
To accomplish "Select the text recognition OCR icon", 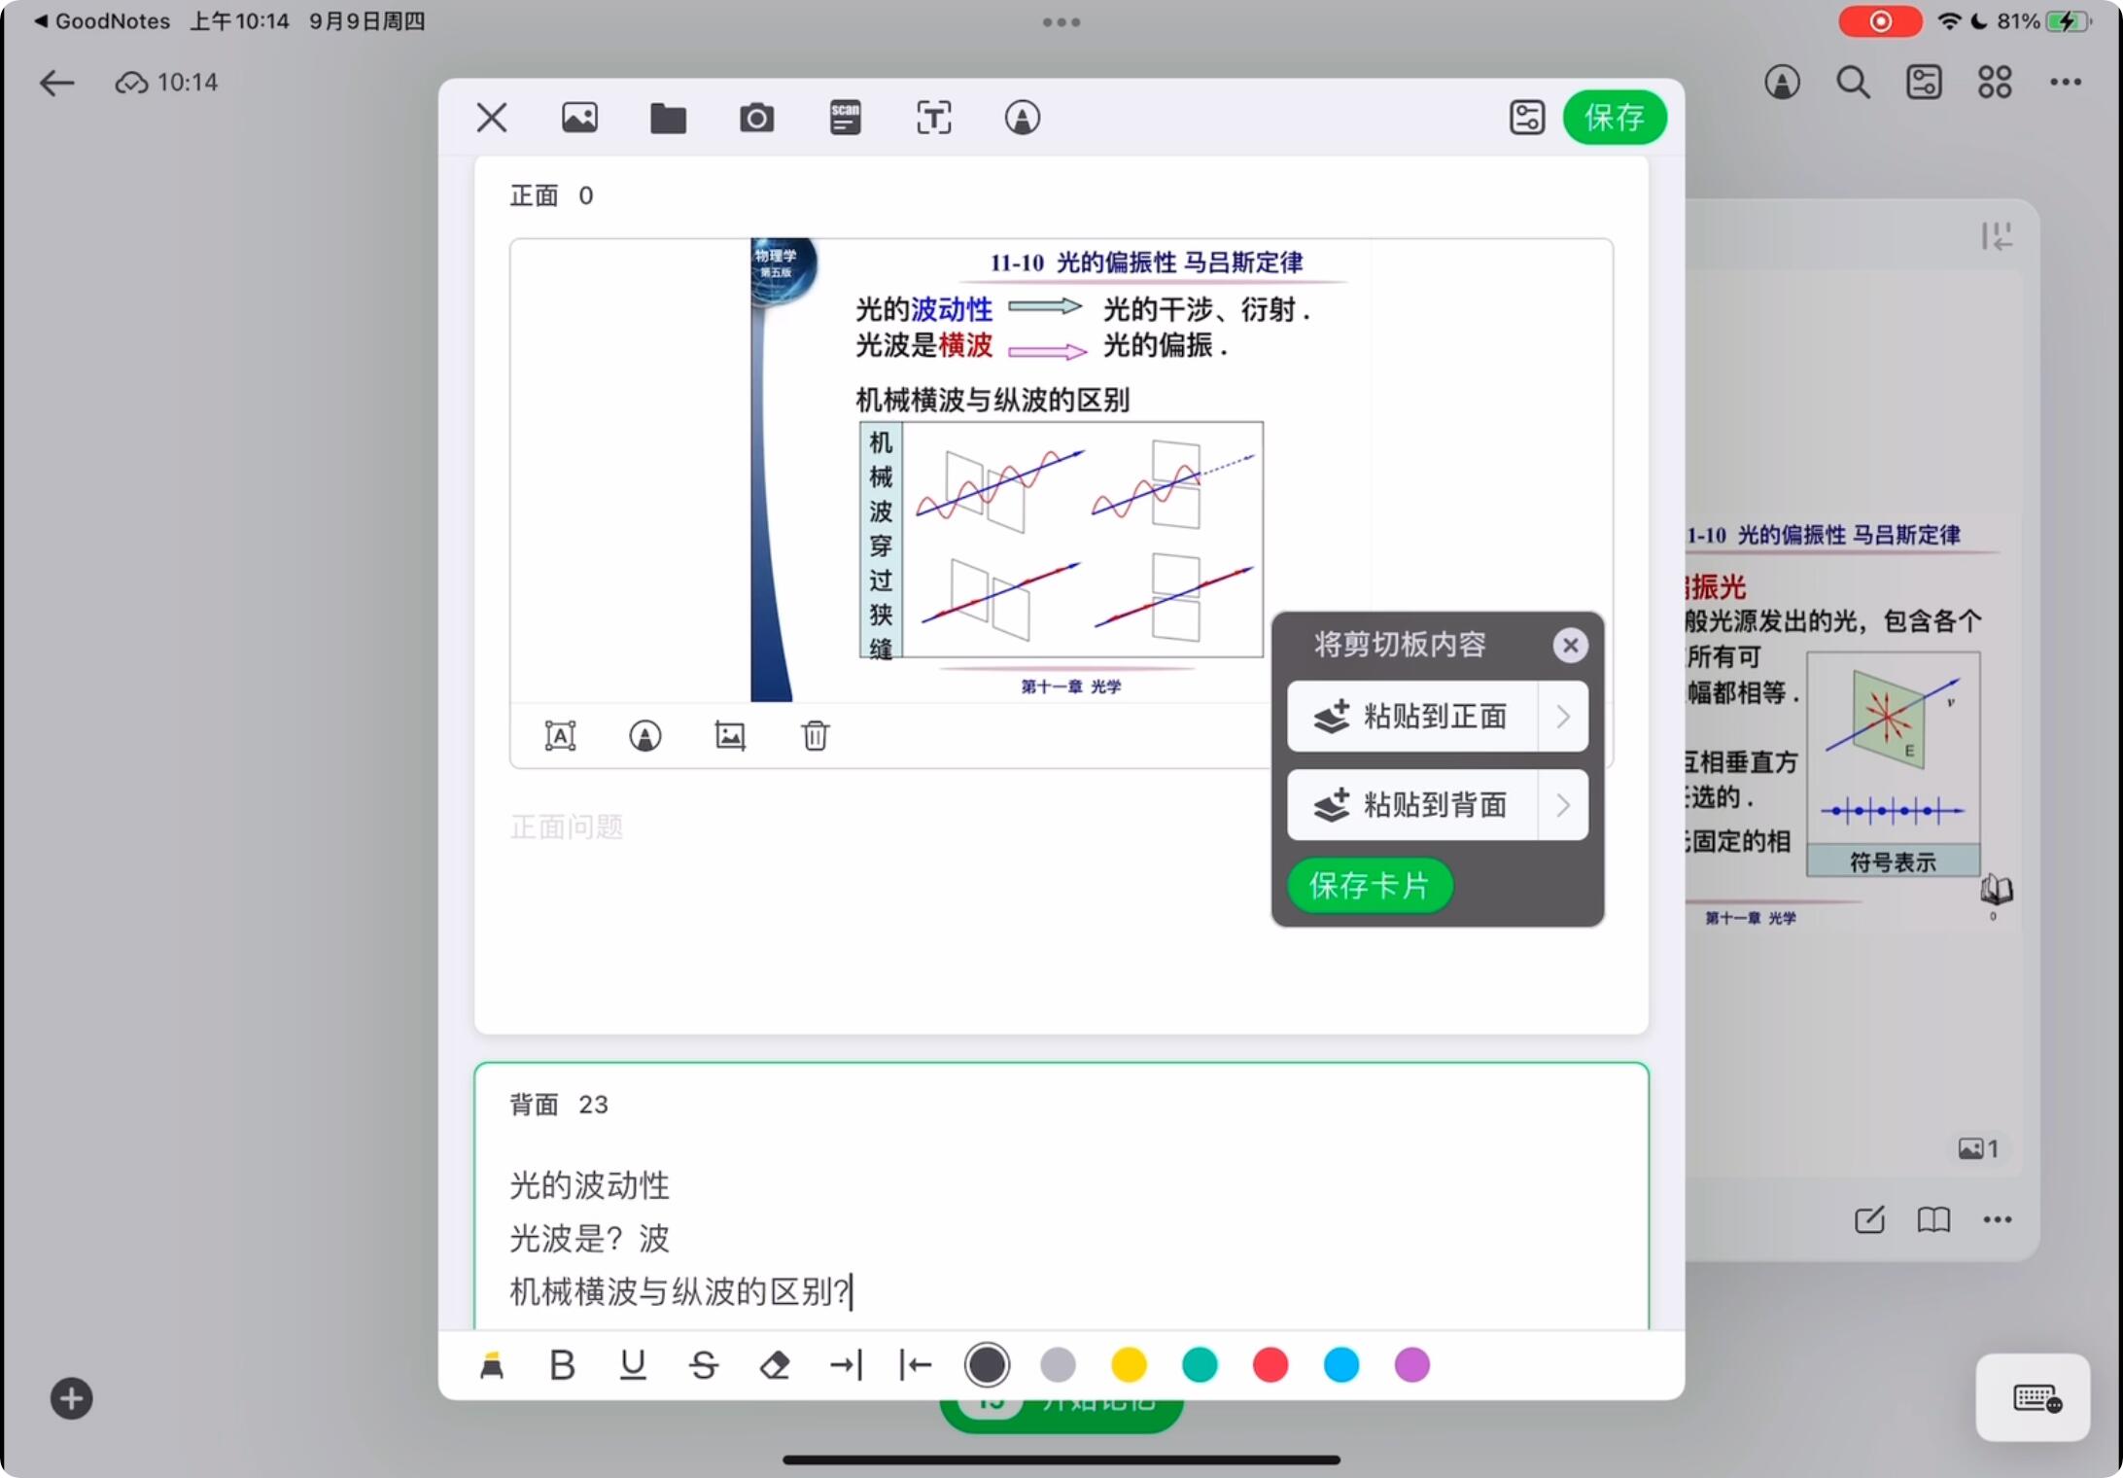I will 933,119.
